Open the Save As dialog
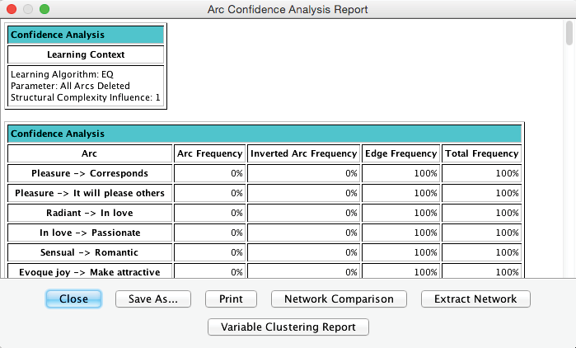 152,299
